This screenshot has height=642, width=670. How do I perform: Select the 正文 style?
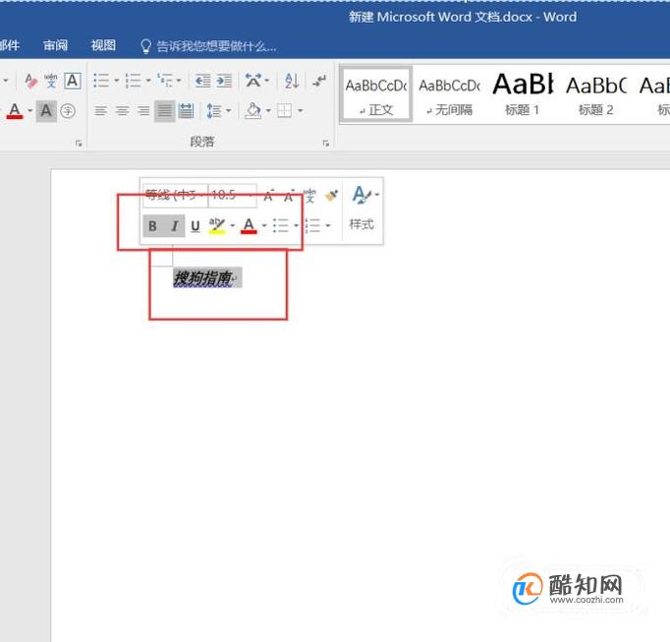pyautogui.click(x=376, y=94)
